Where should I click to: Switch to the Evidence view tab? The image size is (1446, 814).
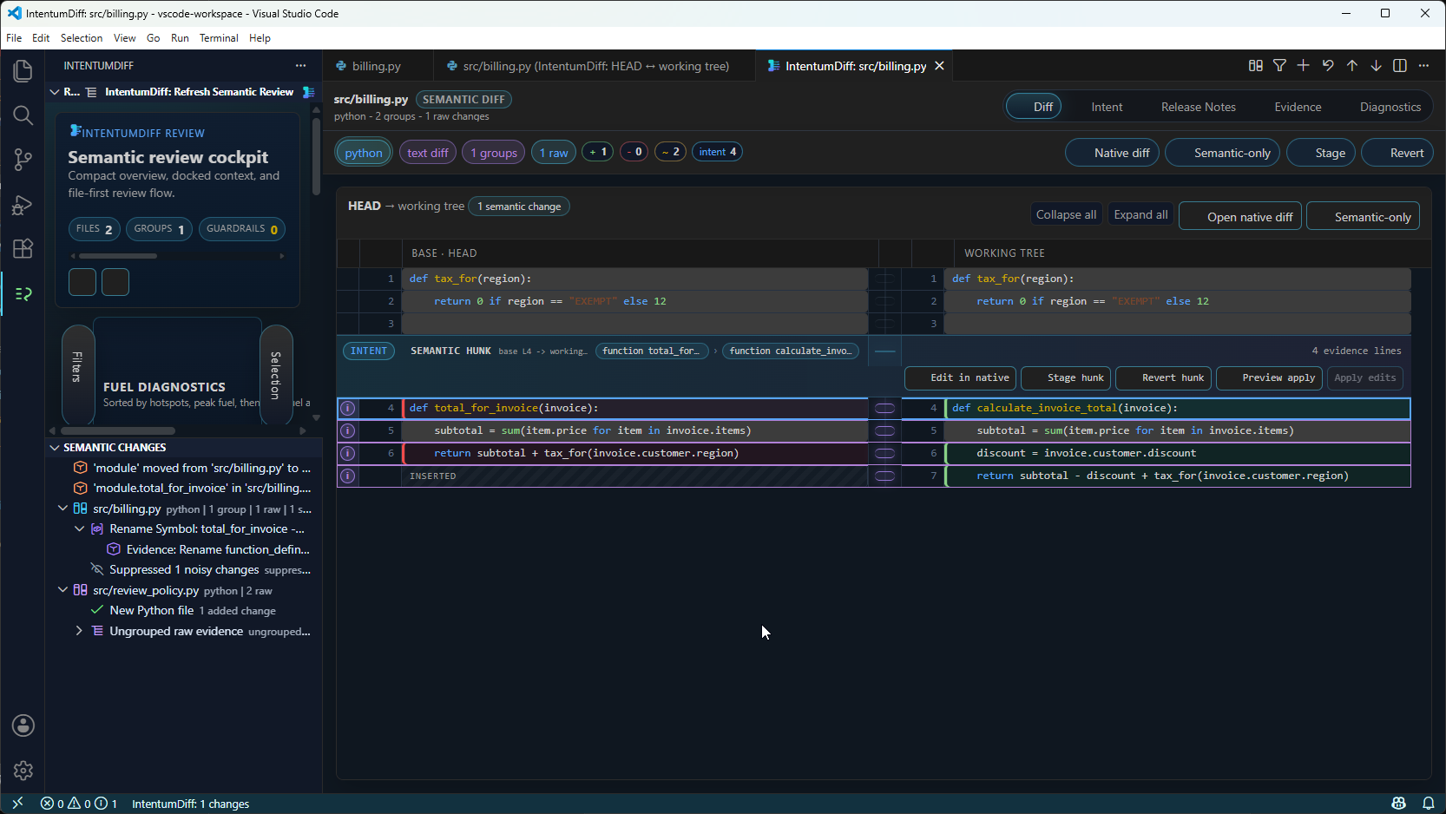1298,107
